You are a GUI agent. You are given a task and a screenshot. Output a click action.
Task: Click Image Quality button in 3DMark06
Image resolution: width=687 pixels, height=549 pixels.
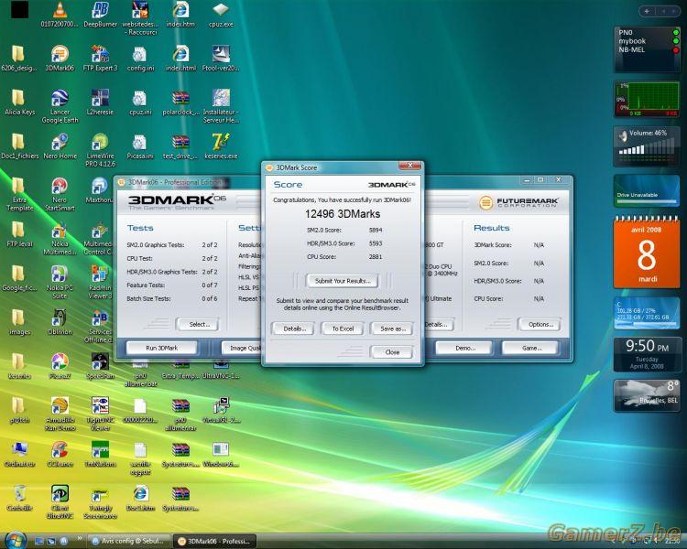coord(242,348)
